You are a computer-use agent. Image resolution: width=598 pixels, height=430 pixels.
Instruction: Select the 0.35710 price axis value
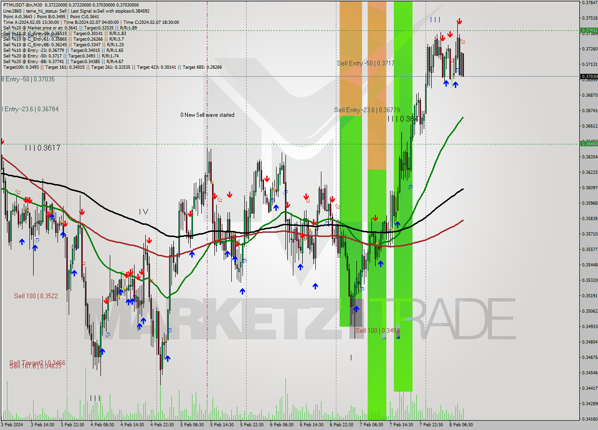pyautogui.click(x=590, y=234)
